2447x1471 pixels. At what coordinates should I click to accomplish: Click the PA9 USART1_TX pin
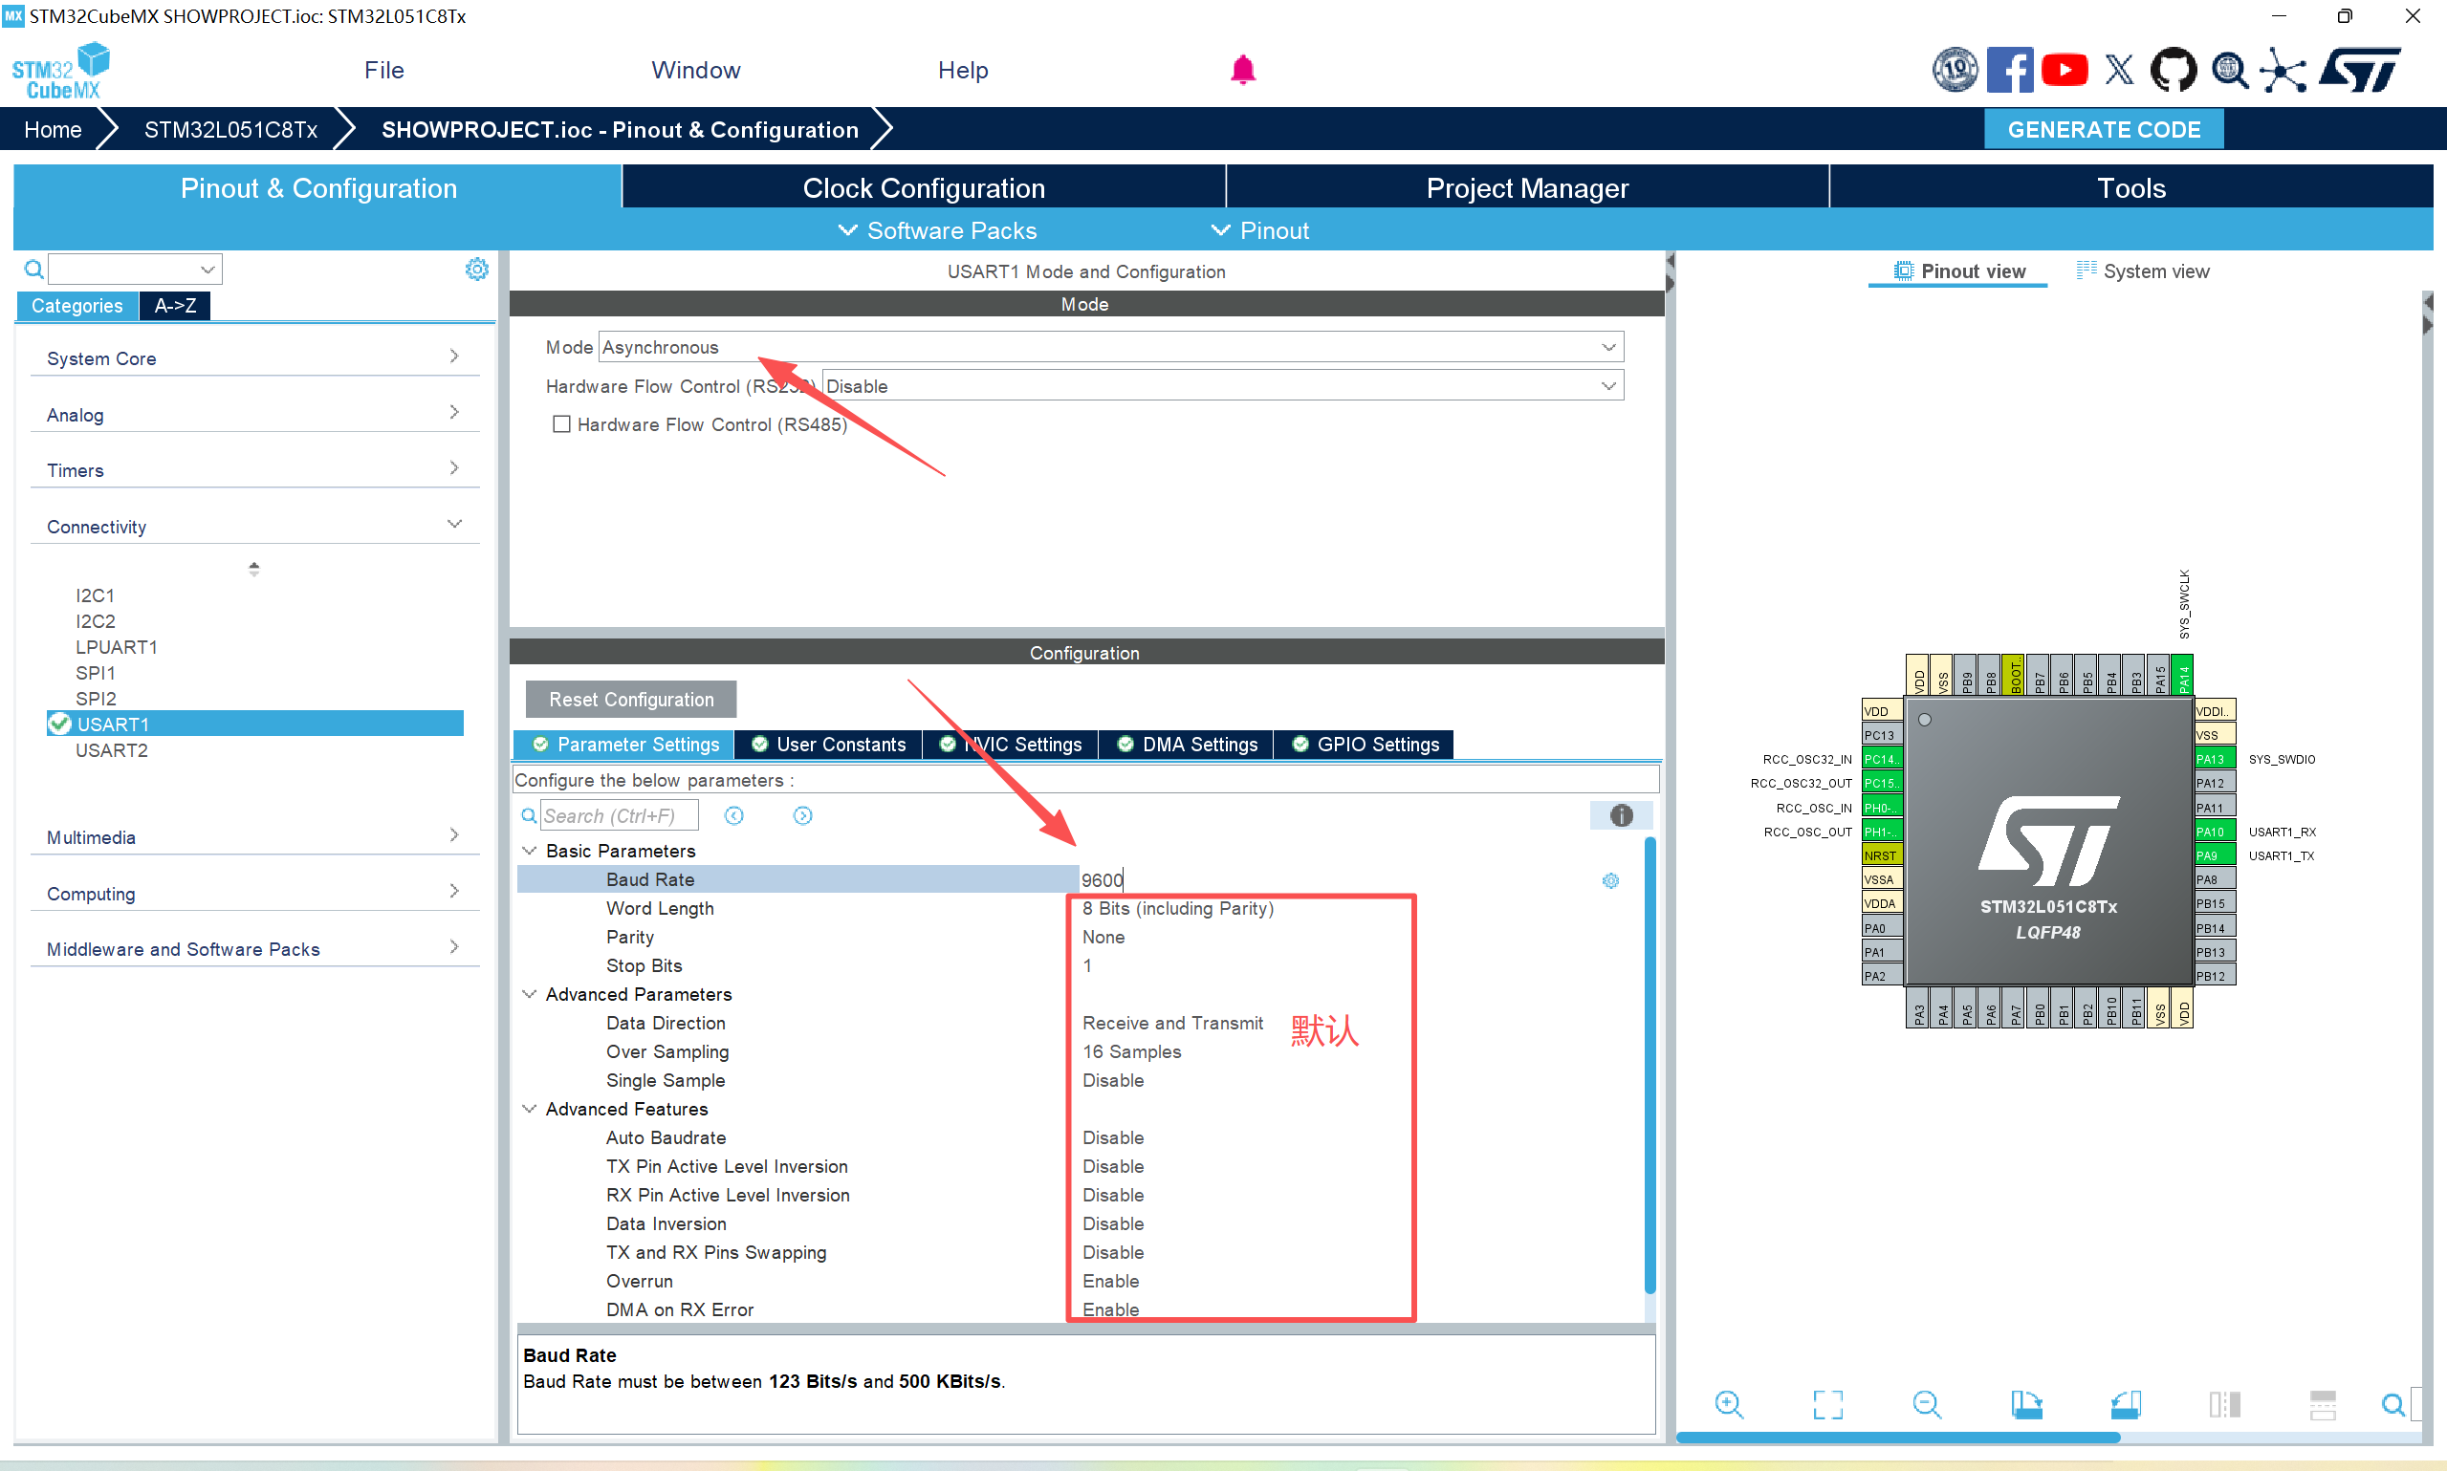tap(2214, 855)
